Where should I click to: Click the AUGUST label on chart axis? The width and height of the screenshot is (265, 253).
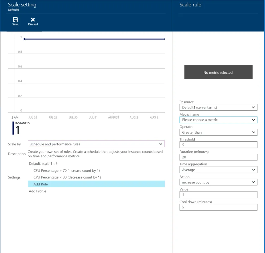(114, 117)
